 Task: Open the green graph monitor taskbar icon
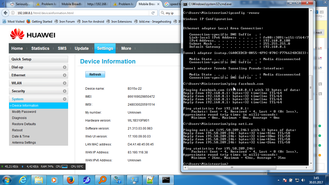(150, 180)
